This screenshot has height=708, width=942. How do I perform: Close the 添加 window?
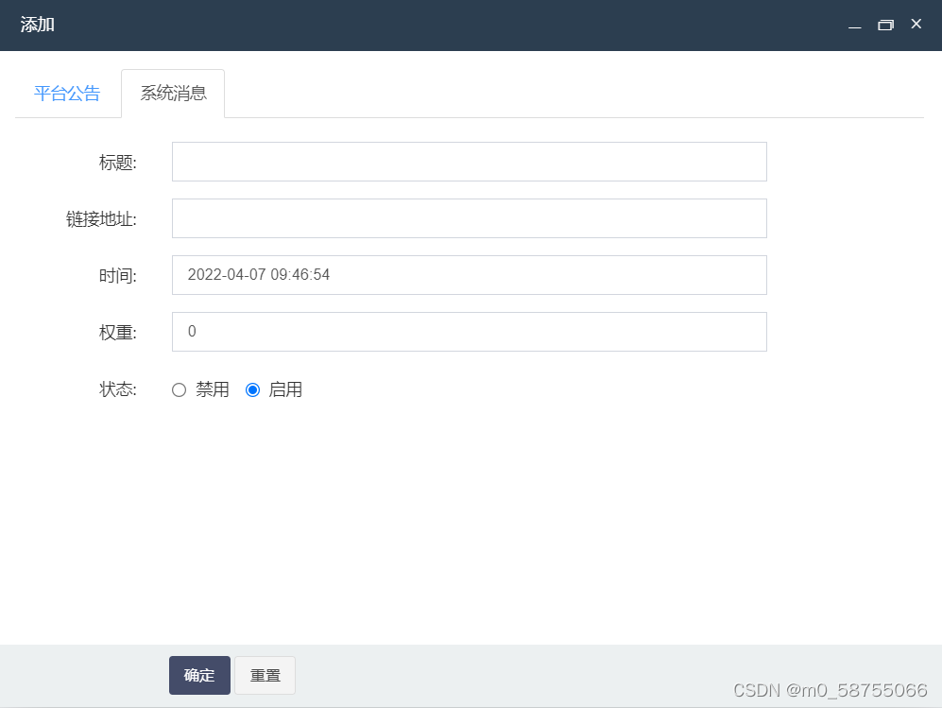point(916,25)
